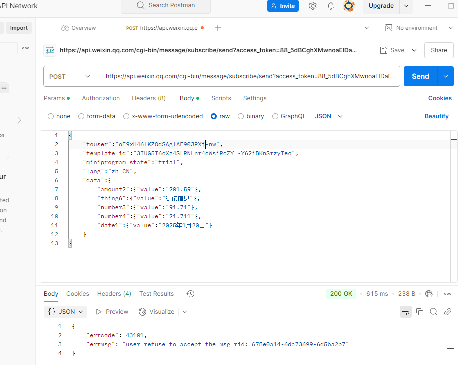Open the Upgrade dropdown arrow
This screenshot has width=458, height=365.
tap(406, 6)
